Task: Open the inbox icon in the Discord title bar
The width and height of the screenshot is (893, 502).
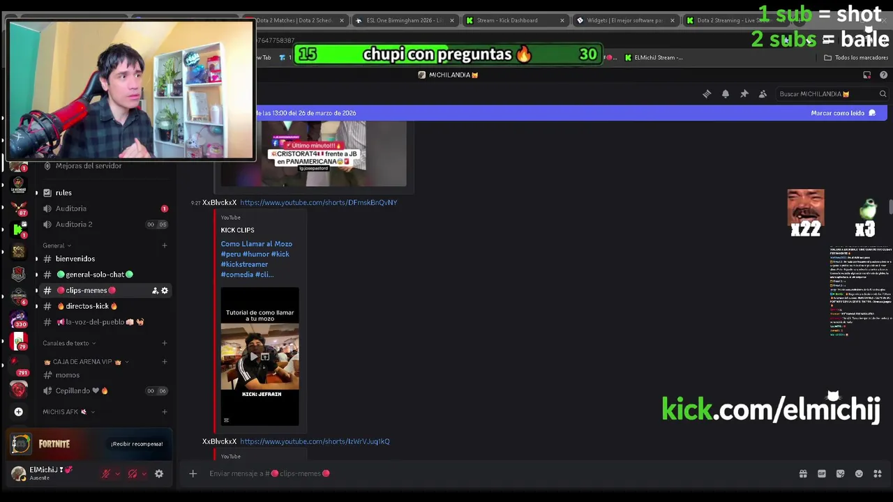Action: click(x=867, y=75)
